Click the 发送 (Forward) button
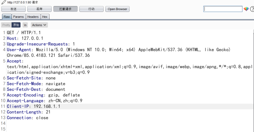Image resolution: width=254 pixels, height=132 pixels. point(13,9)
